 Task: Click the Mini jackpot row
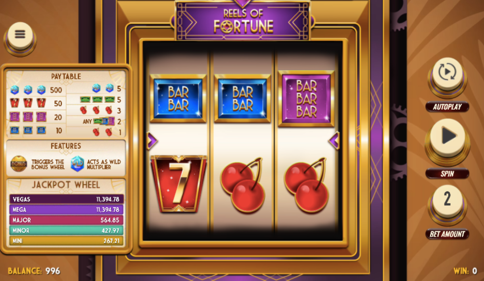click(x=66, y=241)
